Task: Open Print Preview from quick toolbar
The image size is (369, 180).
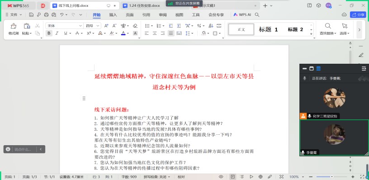Action: click(x=54, y=14)
